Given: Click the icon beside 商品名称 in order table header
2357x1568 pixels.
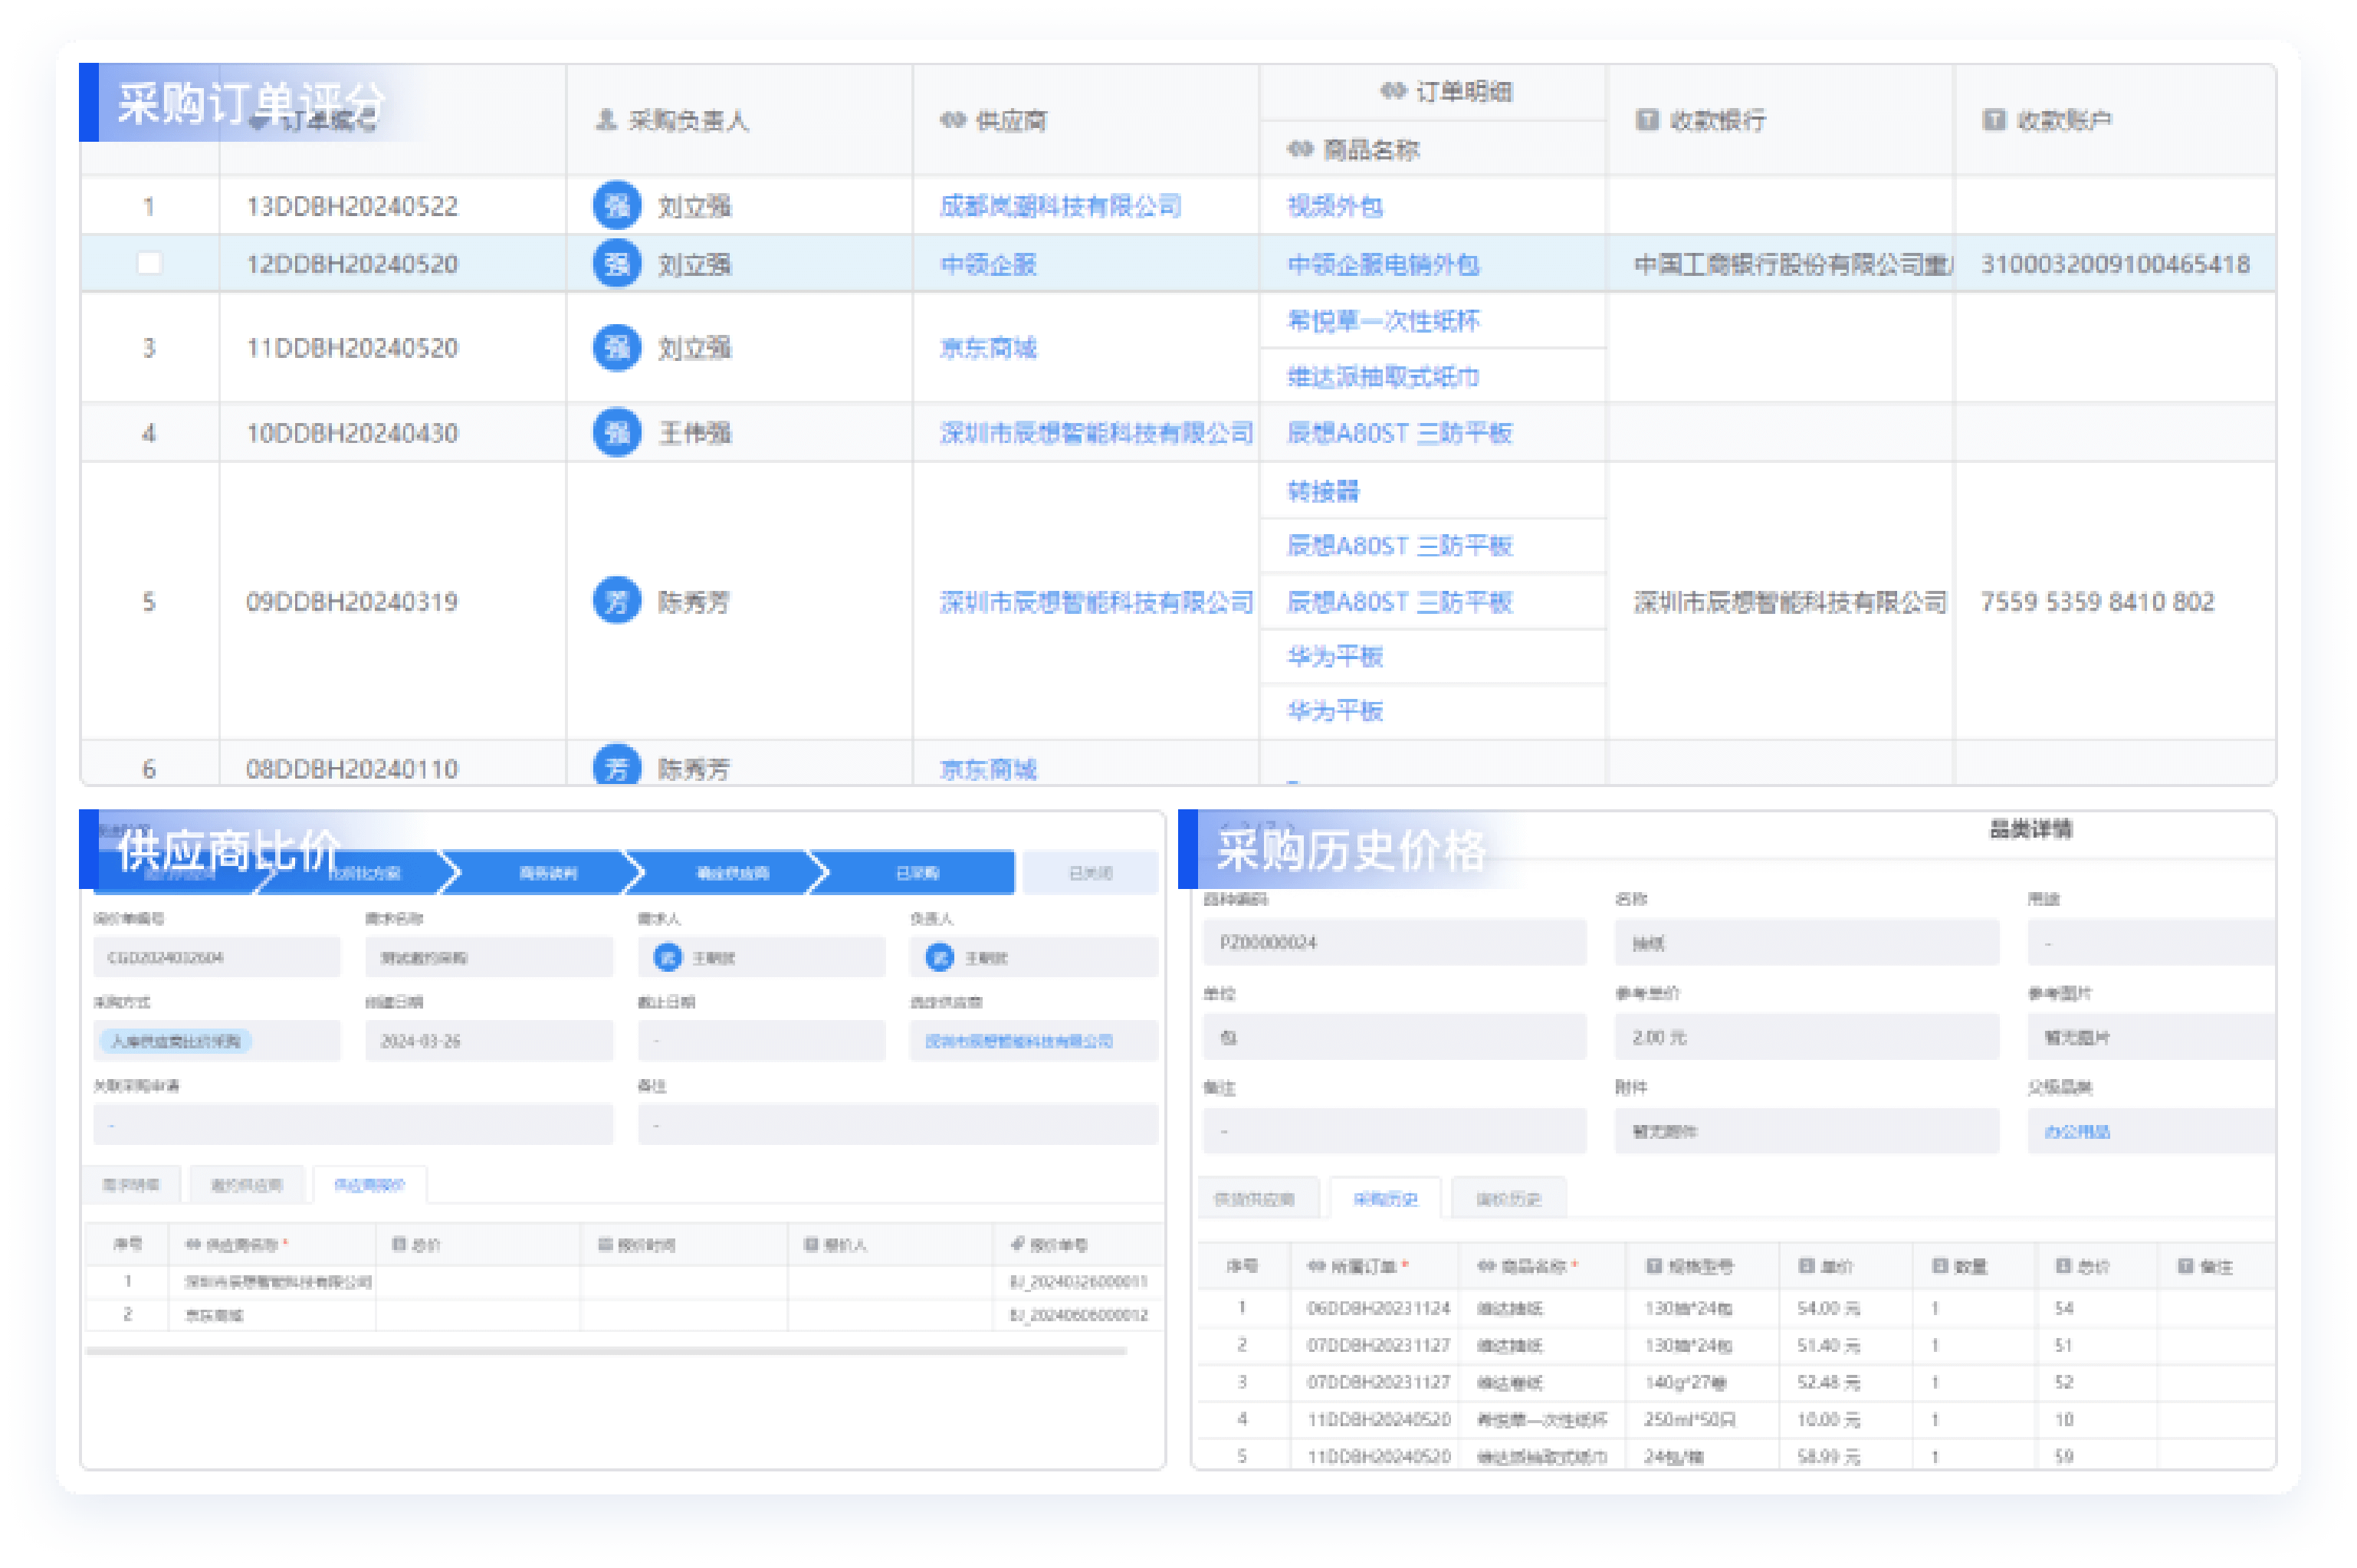Looking at the screenshot, I should (x=1300, y=149).
